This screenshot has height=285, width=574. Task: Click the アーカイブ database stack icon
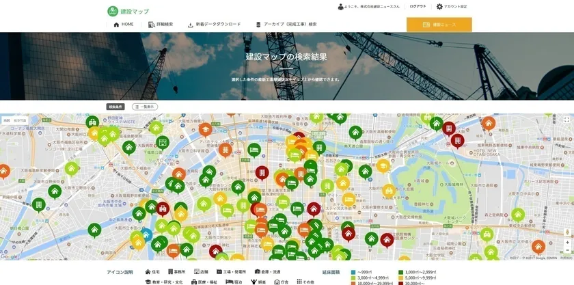pyautogui.click(x=258, y=25)
